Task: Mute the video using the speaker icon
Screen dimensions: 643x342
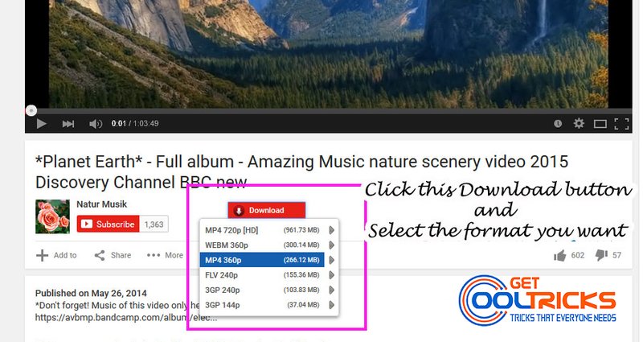Action: [96, 124]
